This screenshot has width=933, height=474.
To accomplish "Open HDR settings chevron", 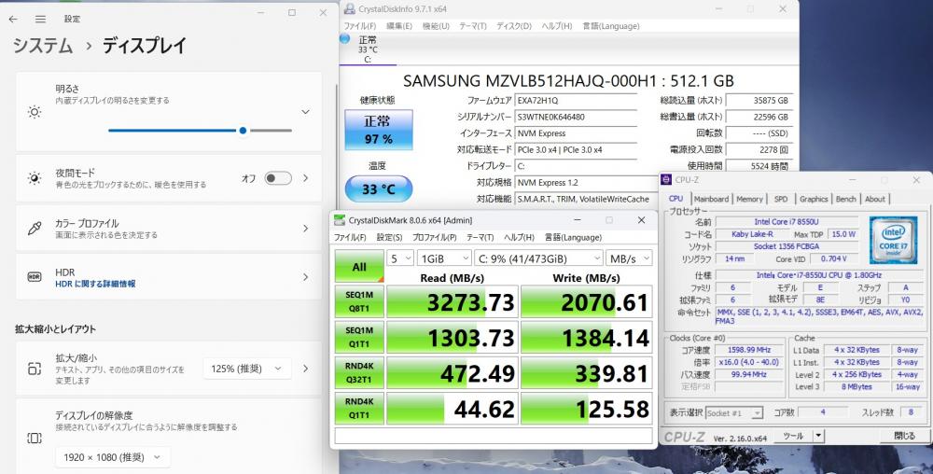I will tap(306, 277).
